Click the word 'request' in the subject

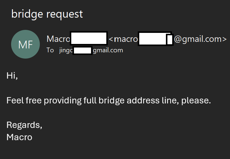65,15
